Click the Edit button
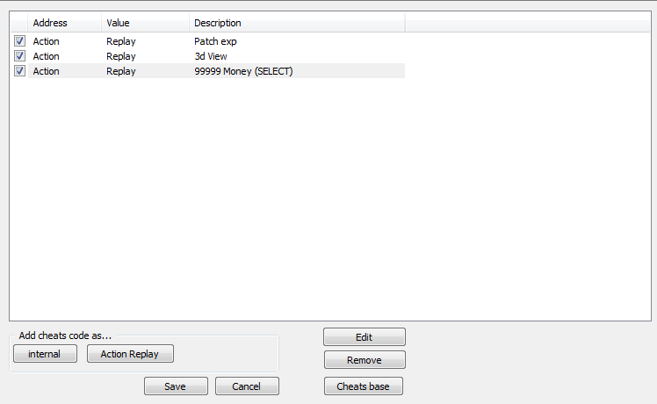The width and height of the screenshot is (657, 404). tap(365, 337)
